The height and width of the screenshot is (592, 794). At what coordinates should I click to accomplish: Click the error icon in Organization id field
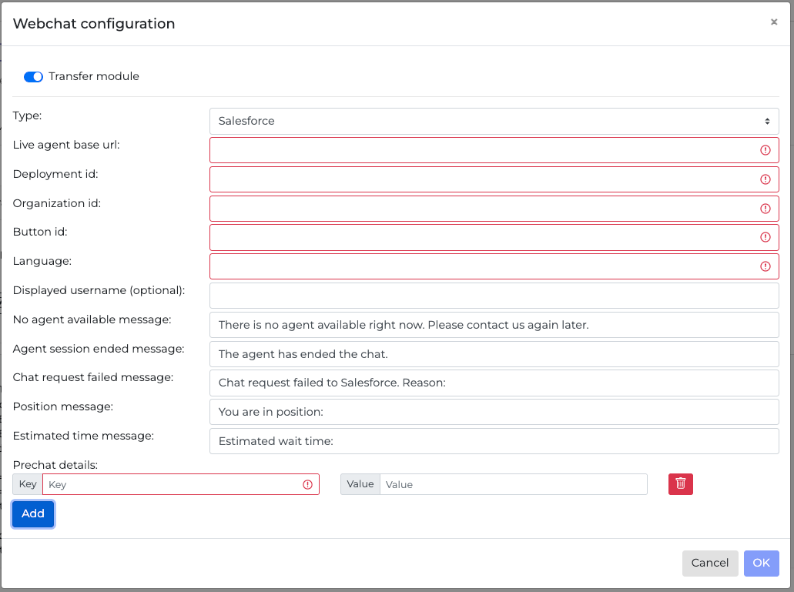(765, 209)
